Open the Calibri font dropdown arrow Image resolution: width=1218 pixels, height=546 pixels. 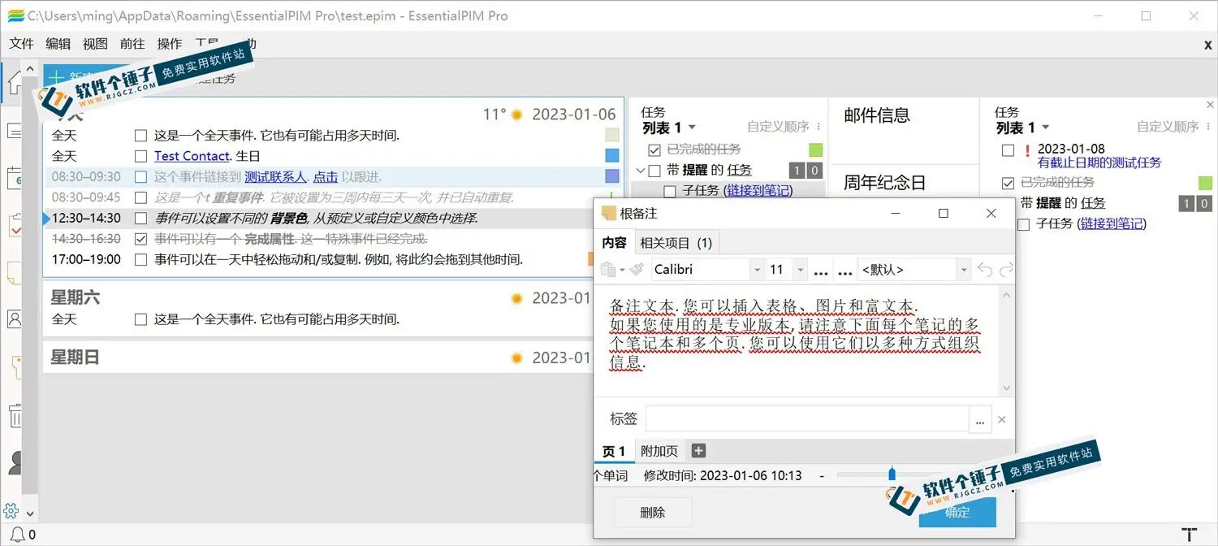coord(757,270)
